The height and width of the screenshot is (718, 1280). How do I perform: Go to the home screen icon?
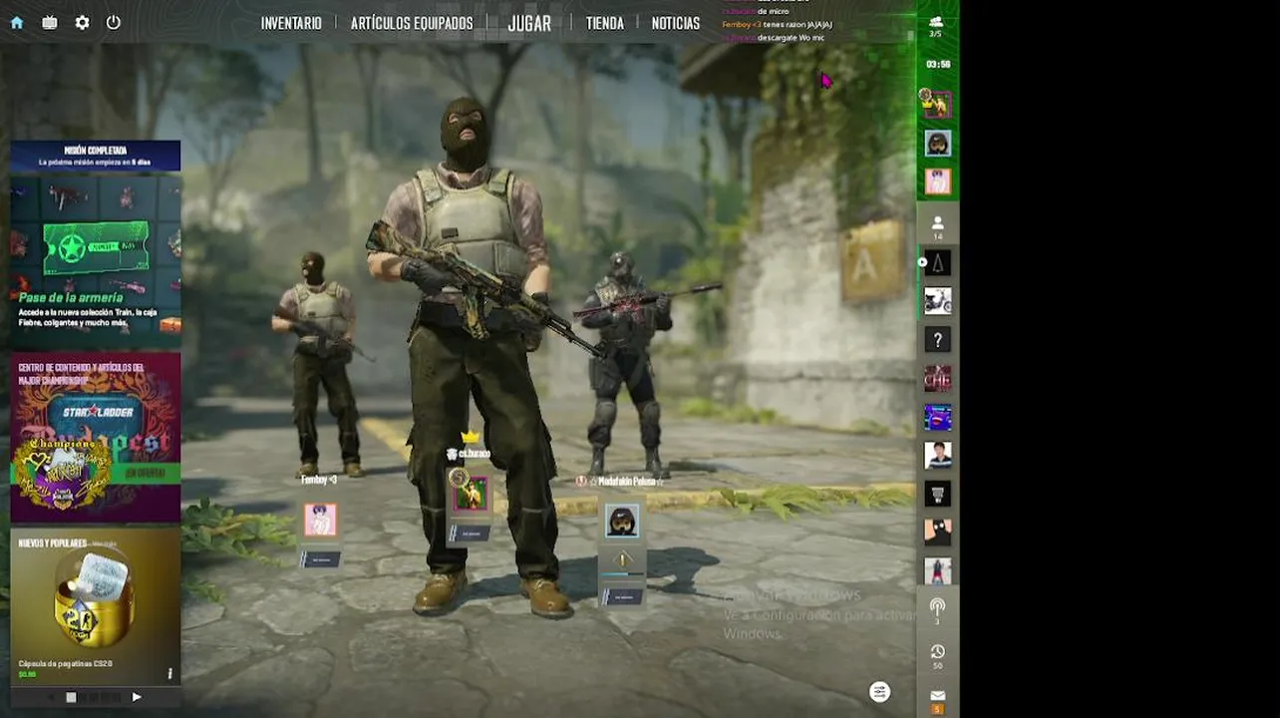click(x=17, y=22)
